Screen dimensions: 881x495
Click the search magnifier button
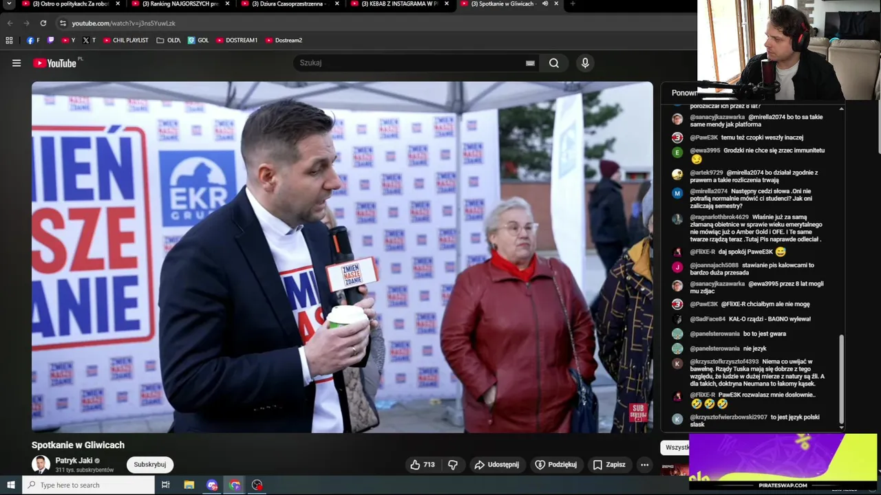[x=554, y=63]
